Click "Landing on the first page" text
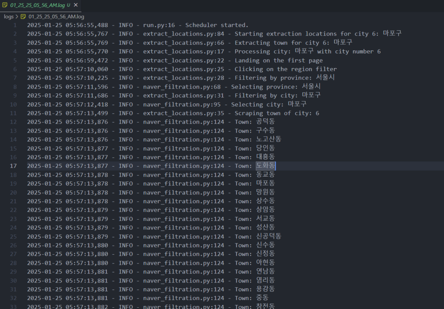444x309 pixels. pos(278,60)
